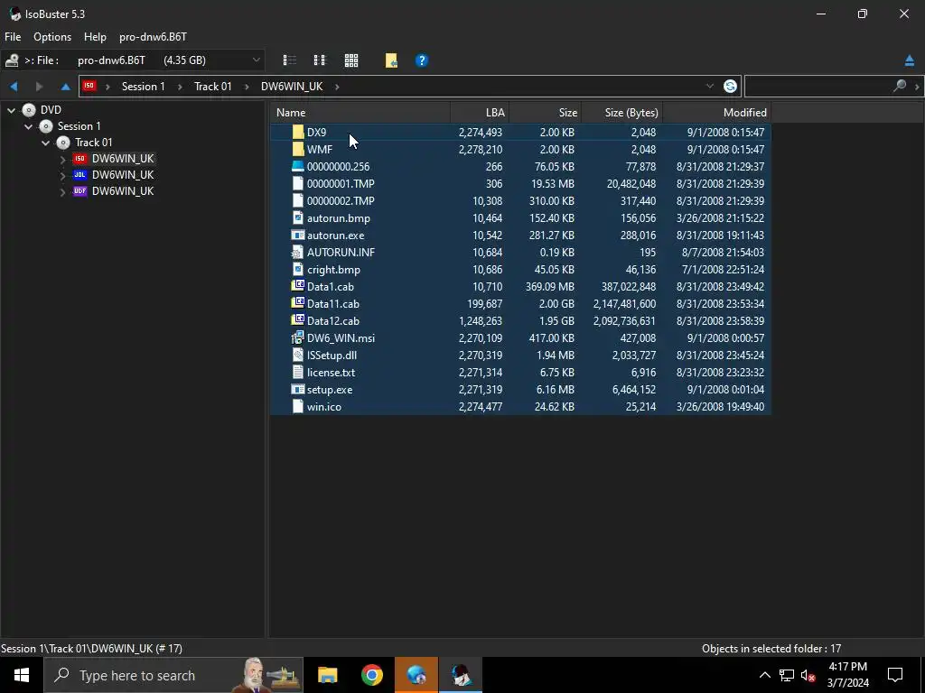925x693 pixels.
Task: Select Track 01 in the tree
Action: [93, 143]
